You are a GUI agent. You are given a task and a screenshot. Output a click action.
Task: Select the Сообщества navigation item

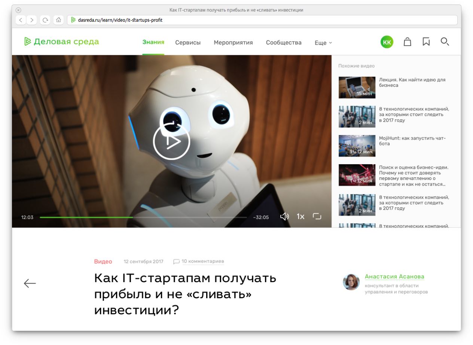[284, 43]
